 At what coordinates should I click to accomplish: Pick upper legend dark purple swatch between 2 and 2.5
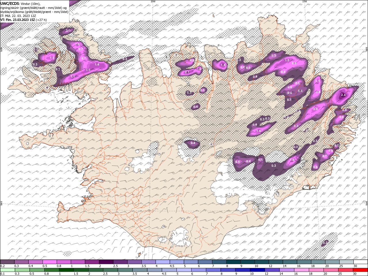[106, 262]
